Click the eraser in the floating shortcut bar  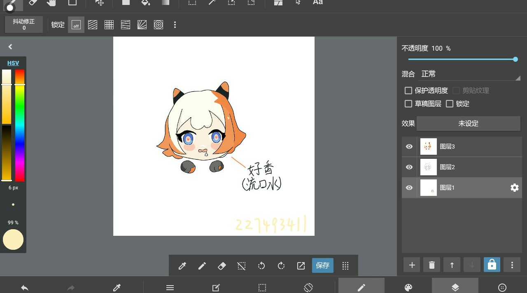click(222, 266)
